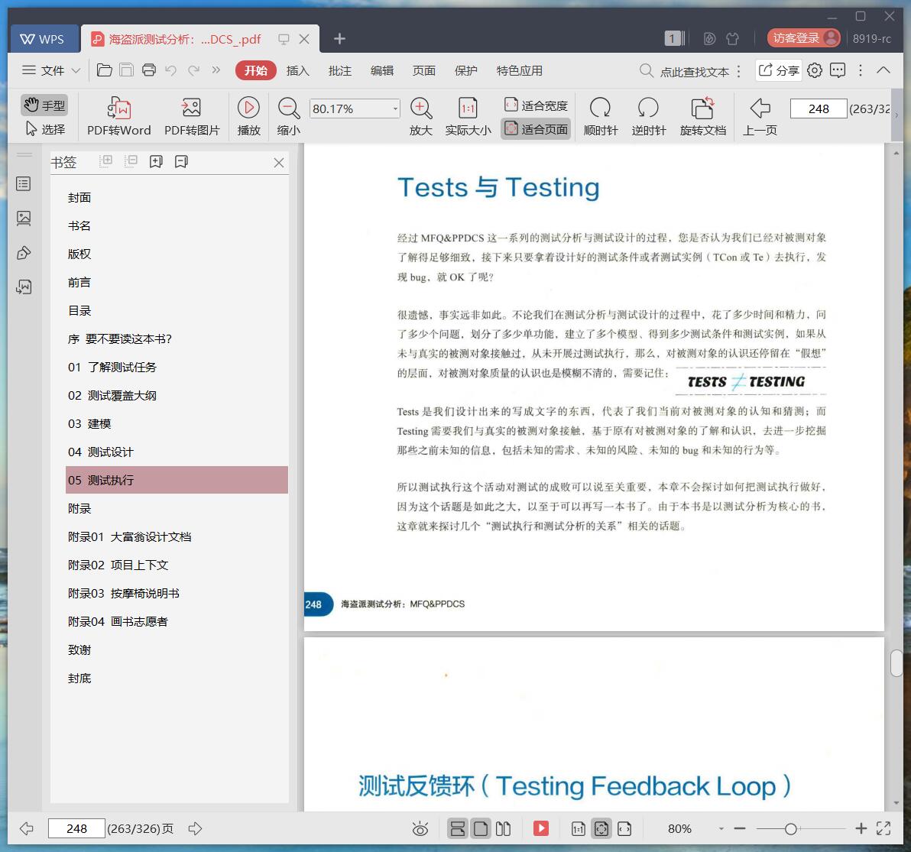This screenshot has width=911, height=852.
Task: Activate the Select tool
Action: [44, 129]
